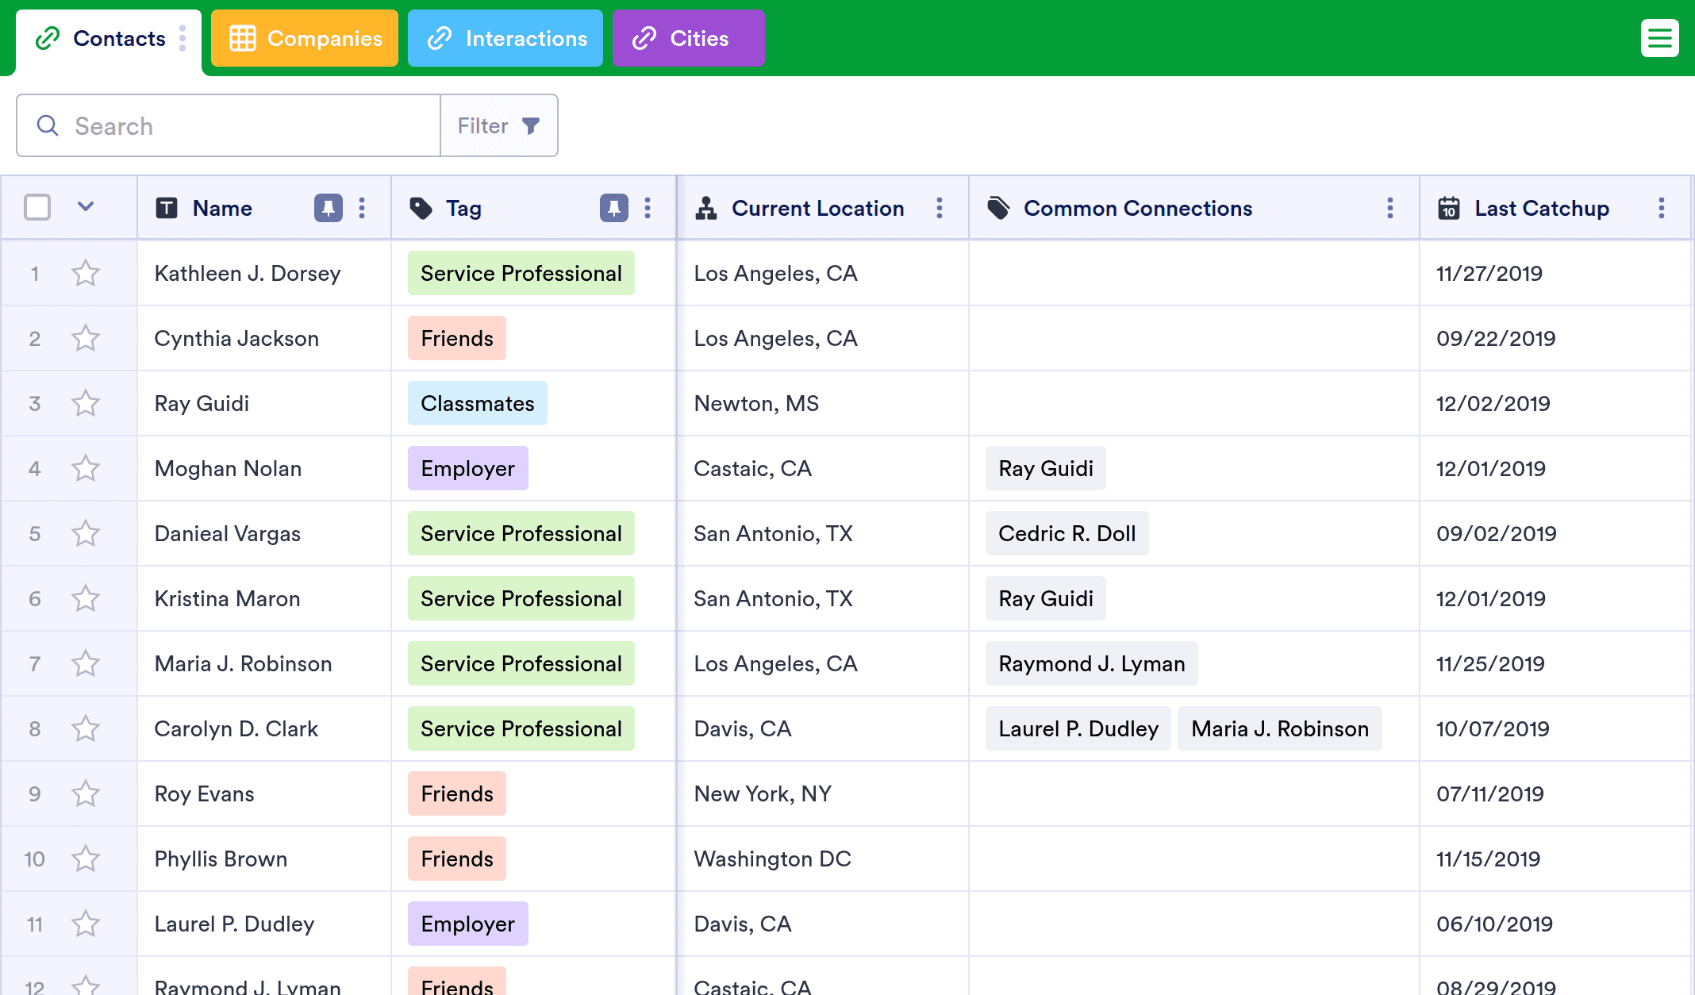
Task: Toggle pin on the Tag column
Action: (x=614, y=208)
